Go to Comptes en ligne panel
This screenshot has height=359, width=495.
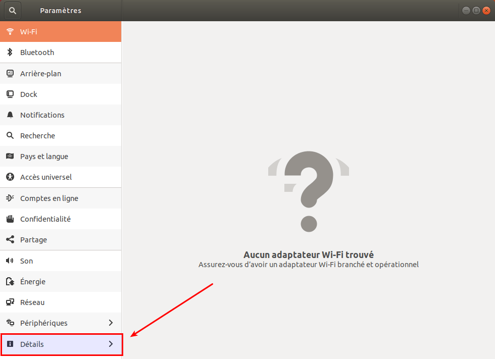(49, 198)
